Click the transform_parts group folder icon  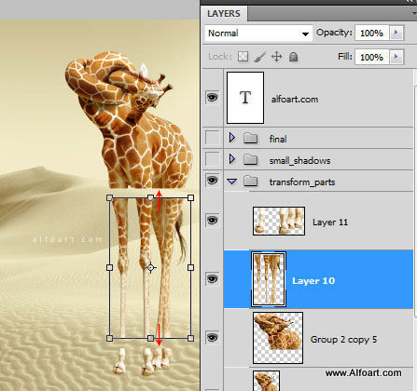click(250, 182)
